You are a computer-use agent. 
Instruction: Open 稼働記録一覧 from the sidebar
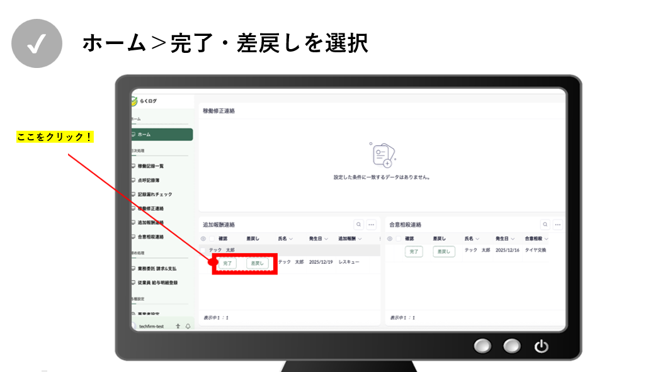pos(151,166)
